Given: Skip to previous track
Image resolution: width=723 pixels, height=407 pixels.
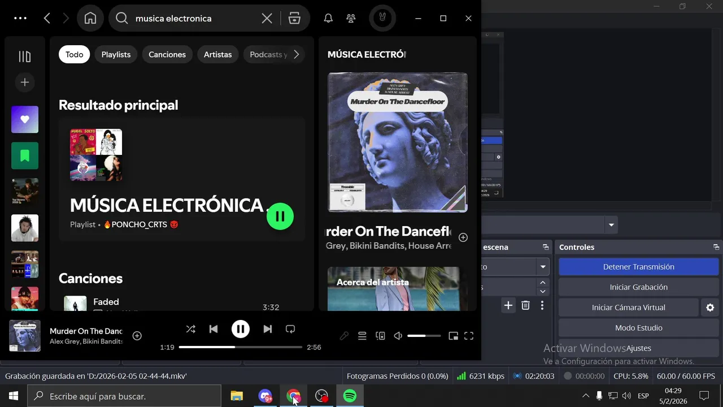Looking at the screenshot, I should click(214, 329).
